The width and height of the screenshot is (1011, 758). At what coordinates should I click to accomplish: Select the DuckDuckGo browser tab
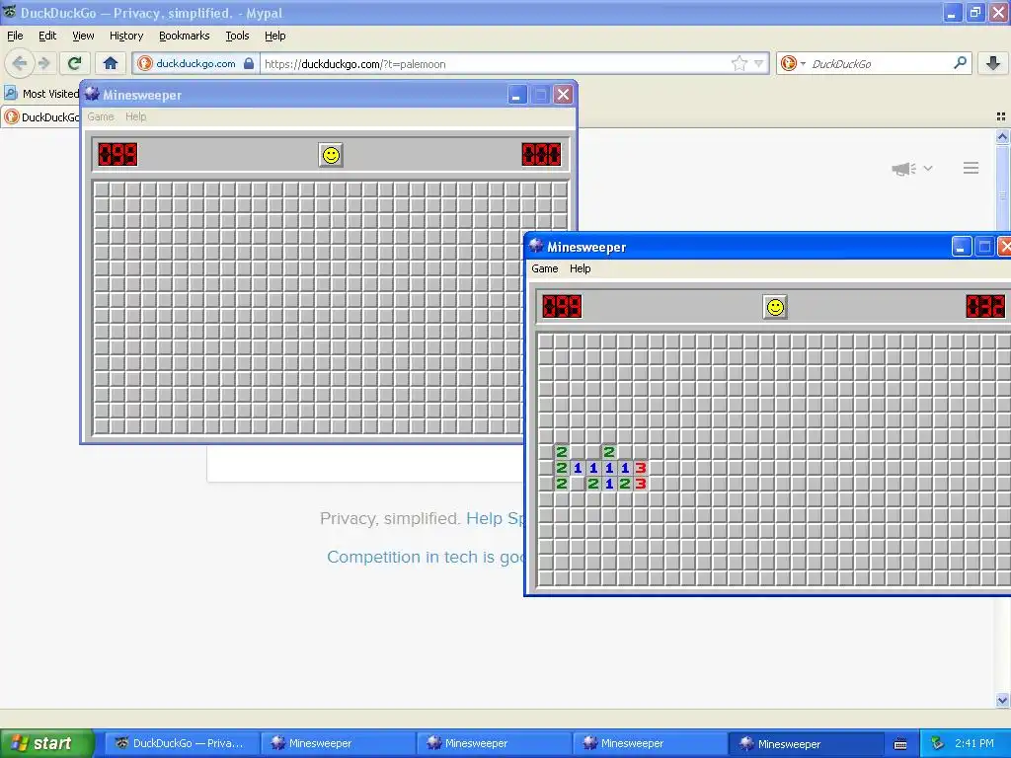41,116
